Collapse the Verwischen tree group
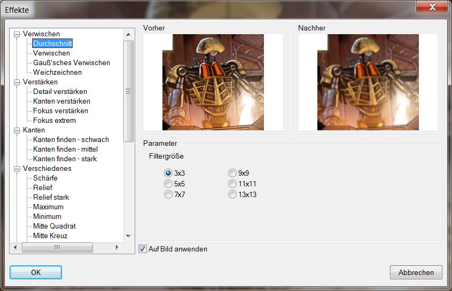 17,34
